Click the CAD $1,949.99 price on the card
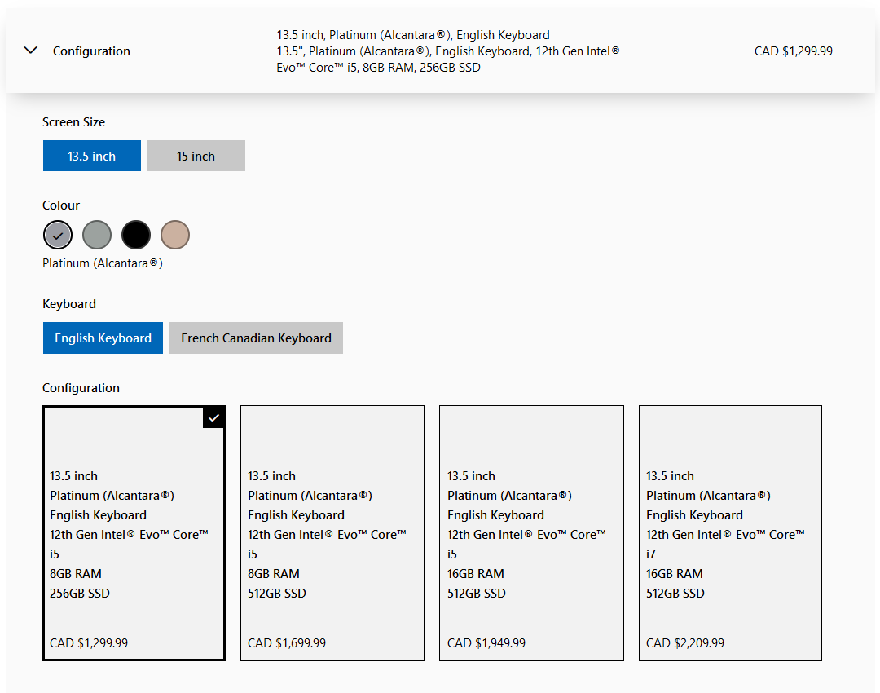 tap(486, 643)
